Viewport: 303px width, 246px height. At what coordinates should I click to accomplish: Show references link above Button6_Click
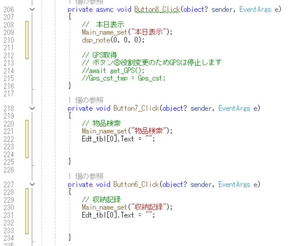[86, 177]
